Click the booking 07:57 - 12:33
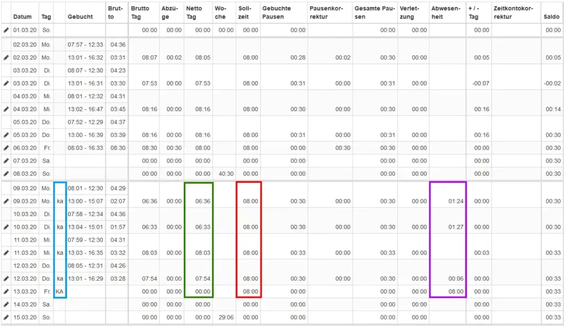Screen dimensions: 565x326 tap(85, 45)
